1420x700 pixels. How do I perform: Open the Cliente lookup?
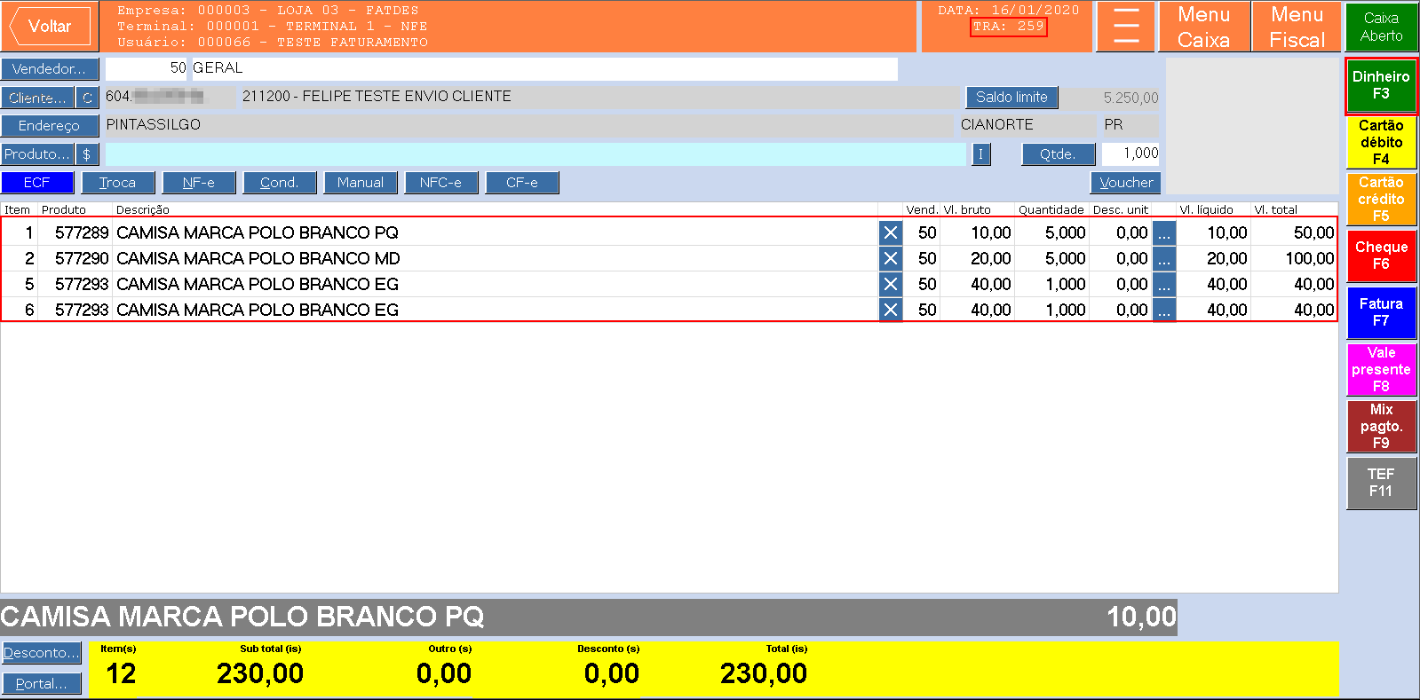pos(37,98)
